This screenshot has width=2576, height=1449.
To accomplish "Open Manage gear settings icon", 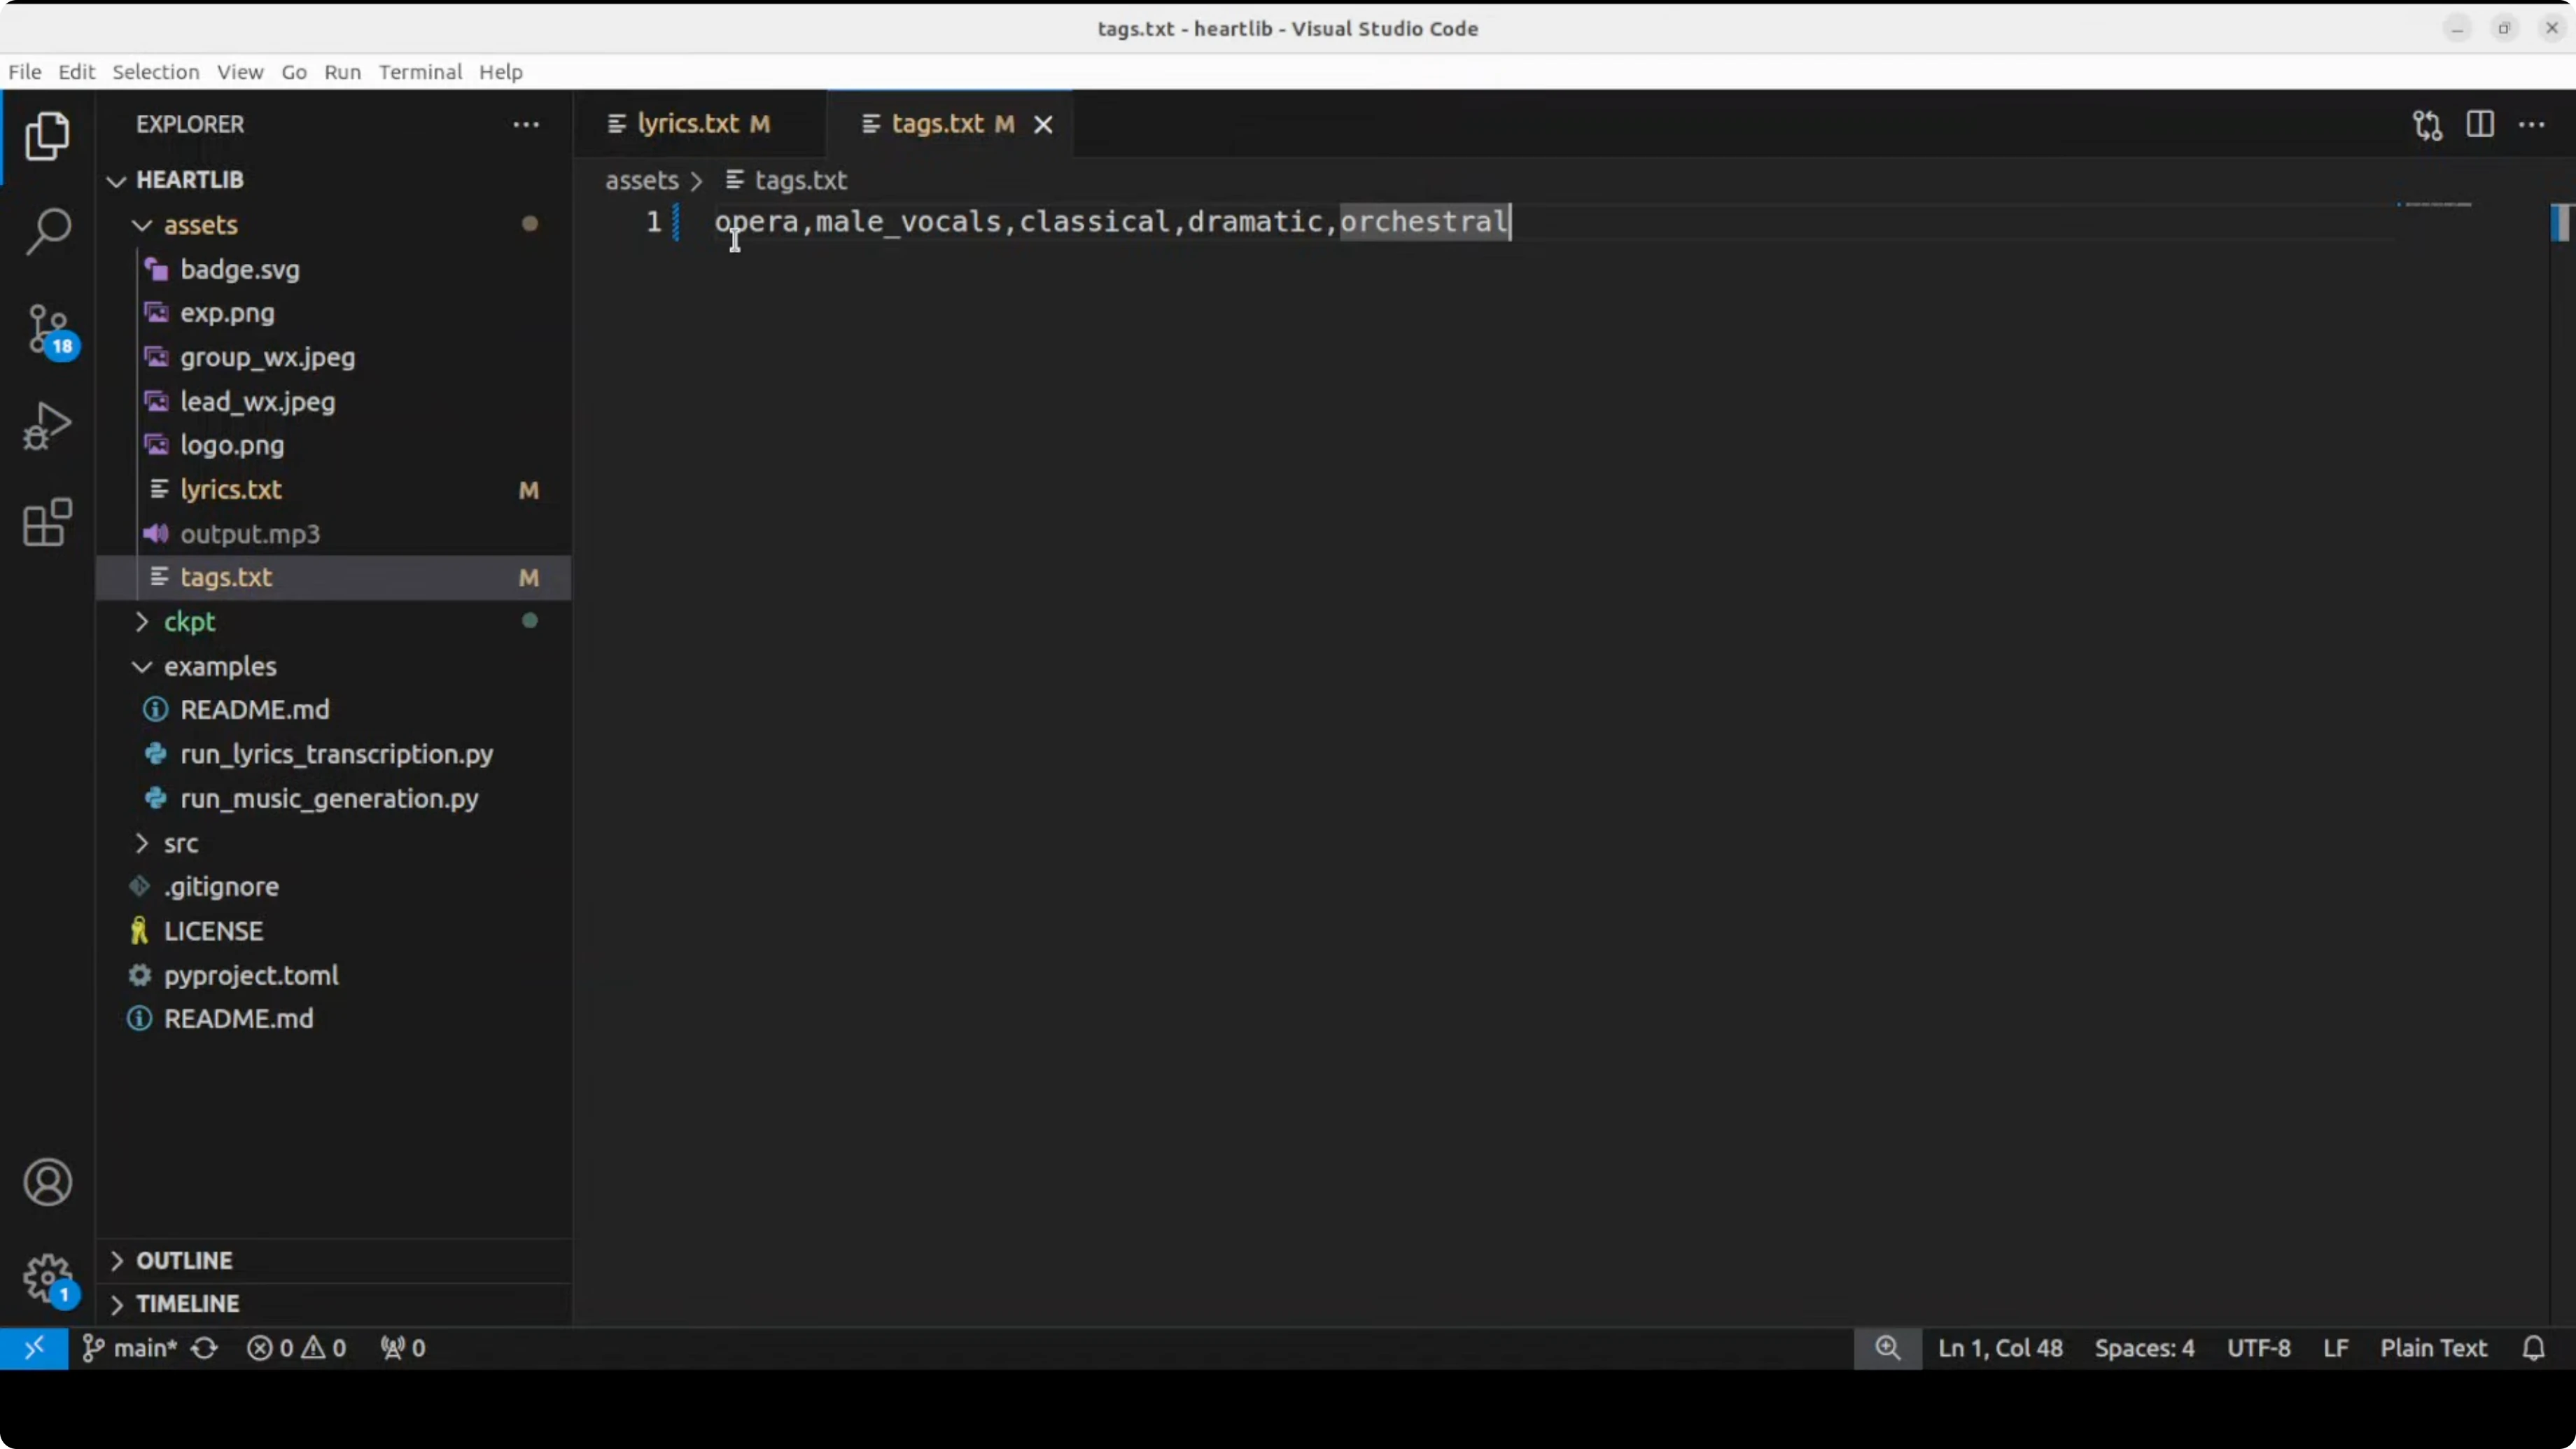I will (x=47, y=1278).
